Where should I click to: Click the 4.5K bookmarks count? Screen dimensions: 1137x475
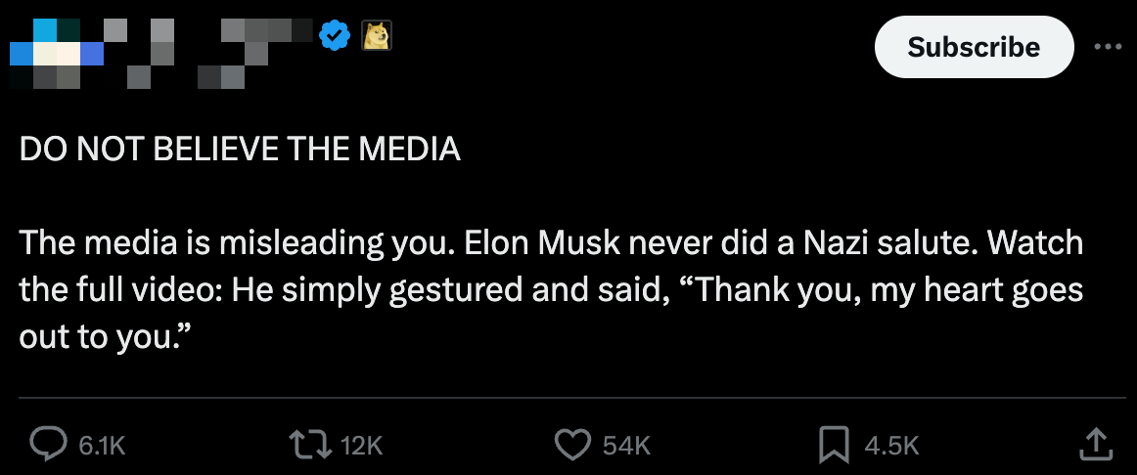point(891,446)
